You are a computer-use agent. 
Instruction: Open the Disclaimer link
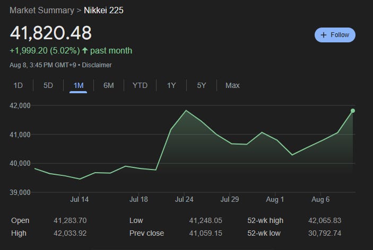[x=97, y=65]
